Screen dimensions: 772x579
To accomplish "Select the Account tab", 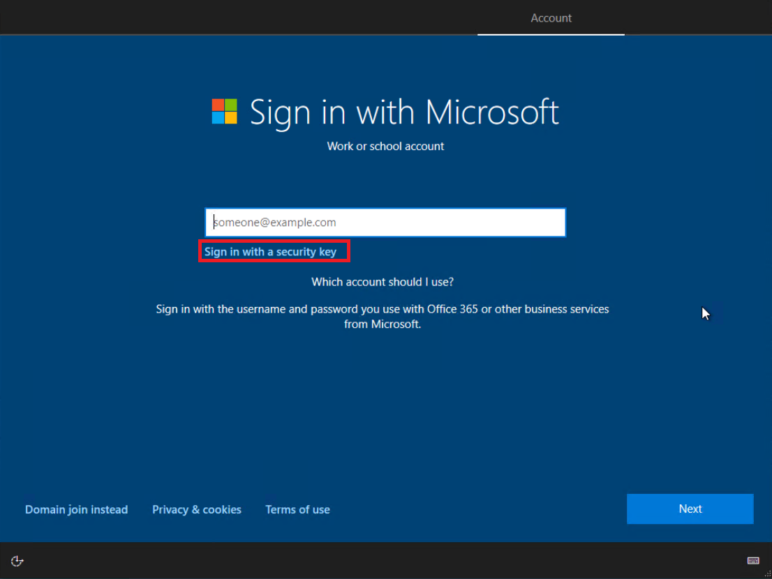I will click(x=551, y=18).
